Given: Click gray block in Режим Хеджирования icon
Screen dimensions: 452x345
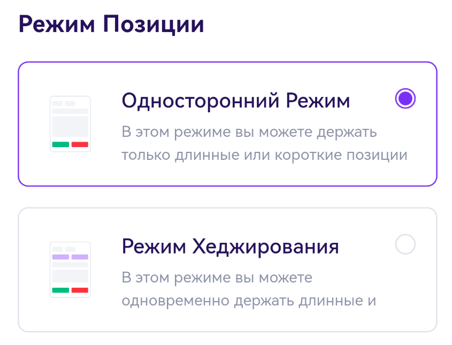Looking at the screenshot, I should 70,276.
